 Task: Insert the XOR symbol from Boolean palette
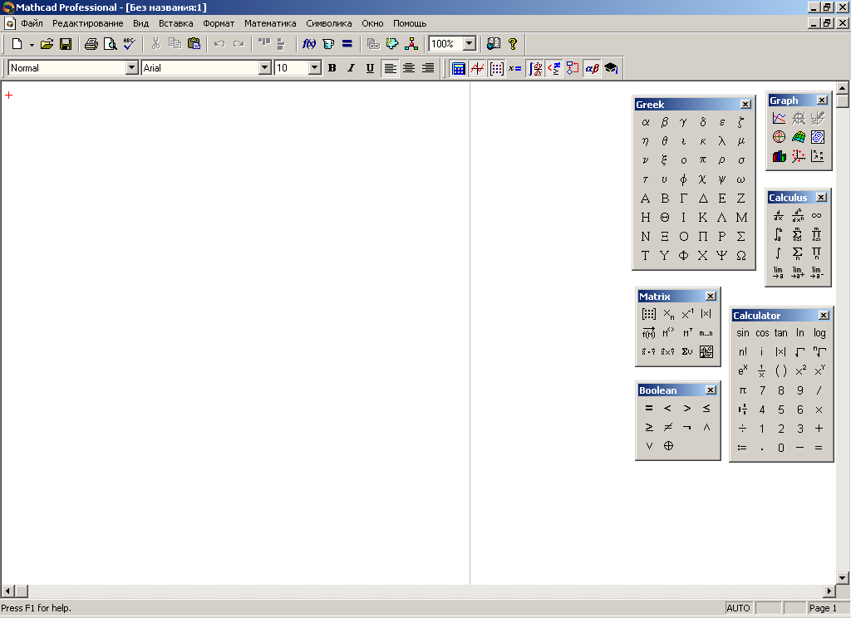[x=668, y=446]
